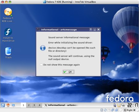
Task: Tick Do not show this message again
Action: click(x=41, y=65)
